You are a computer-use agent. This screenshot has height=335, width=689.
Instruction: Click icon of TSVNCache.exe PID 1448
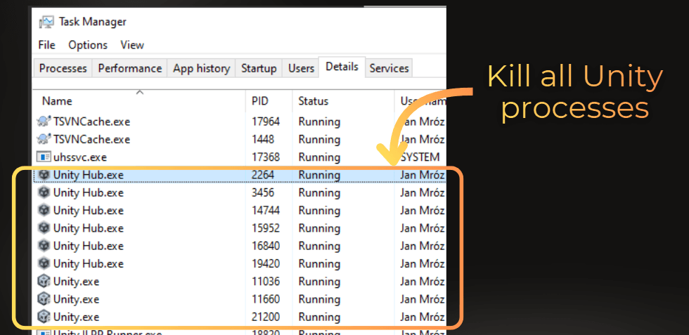click(x=44, y=139)
